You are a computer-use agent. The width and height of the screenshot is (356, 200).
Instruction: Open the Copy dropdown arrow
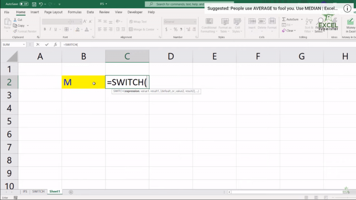point(27,26)
